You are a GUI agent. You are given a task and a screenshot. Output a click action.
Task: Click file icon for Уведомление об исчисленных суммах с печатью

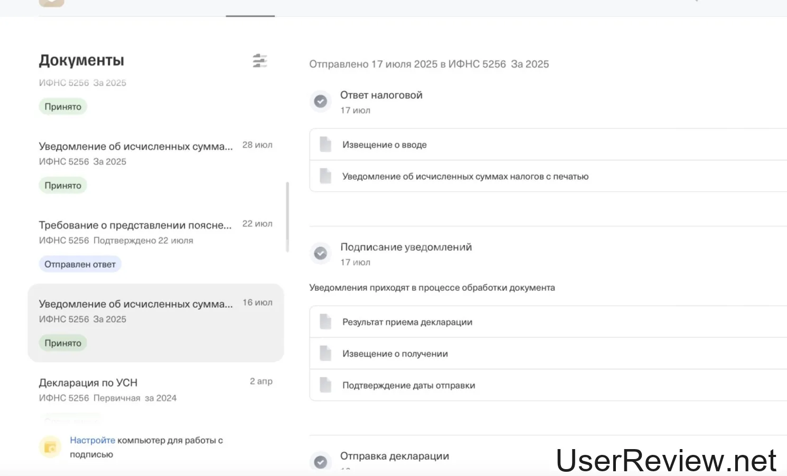coord(325,176)
